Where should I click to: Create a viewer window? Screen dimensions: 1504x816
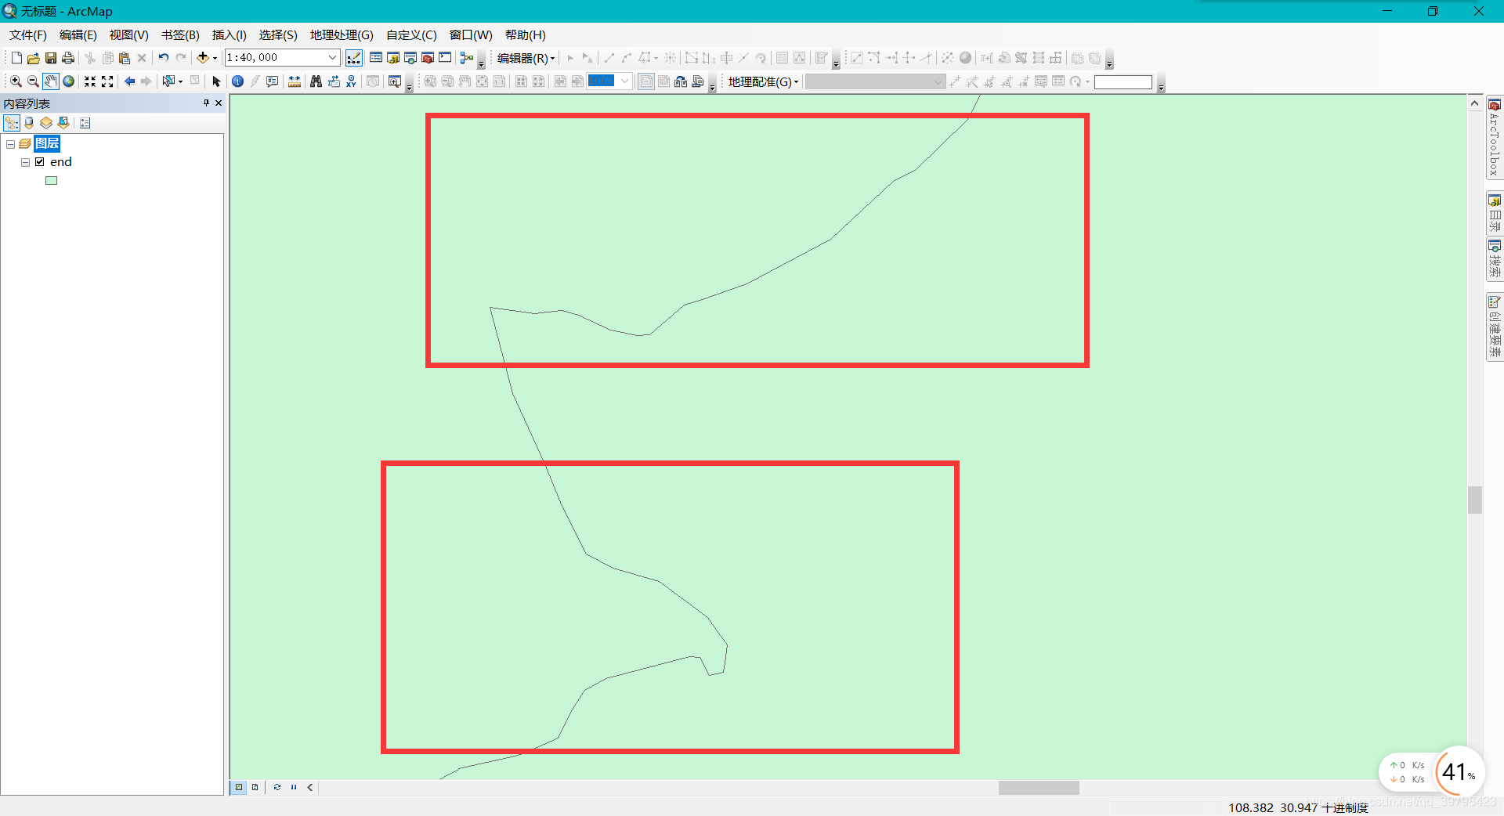(395, 81)
